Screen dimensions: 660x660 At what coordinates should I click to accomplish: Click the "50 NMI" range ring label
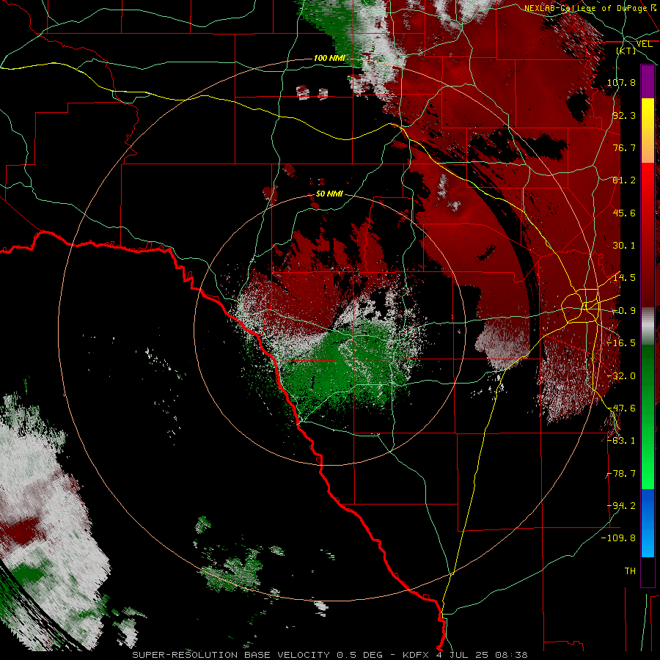point(329,194)
